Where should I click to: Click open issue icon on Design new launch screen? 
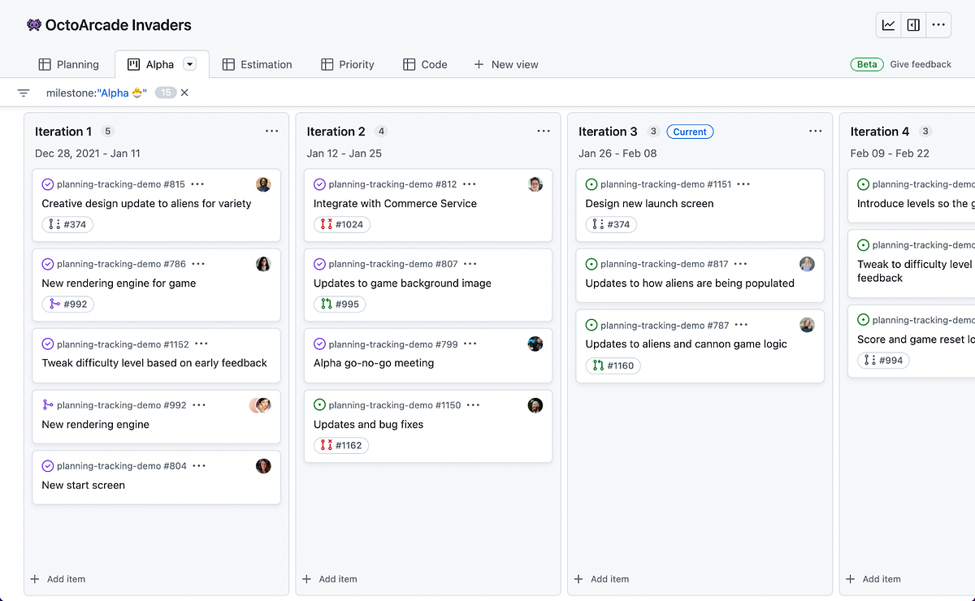click(x=591, y=184)
